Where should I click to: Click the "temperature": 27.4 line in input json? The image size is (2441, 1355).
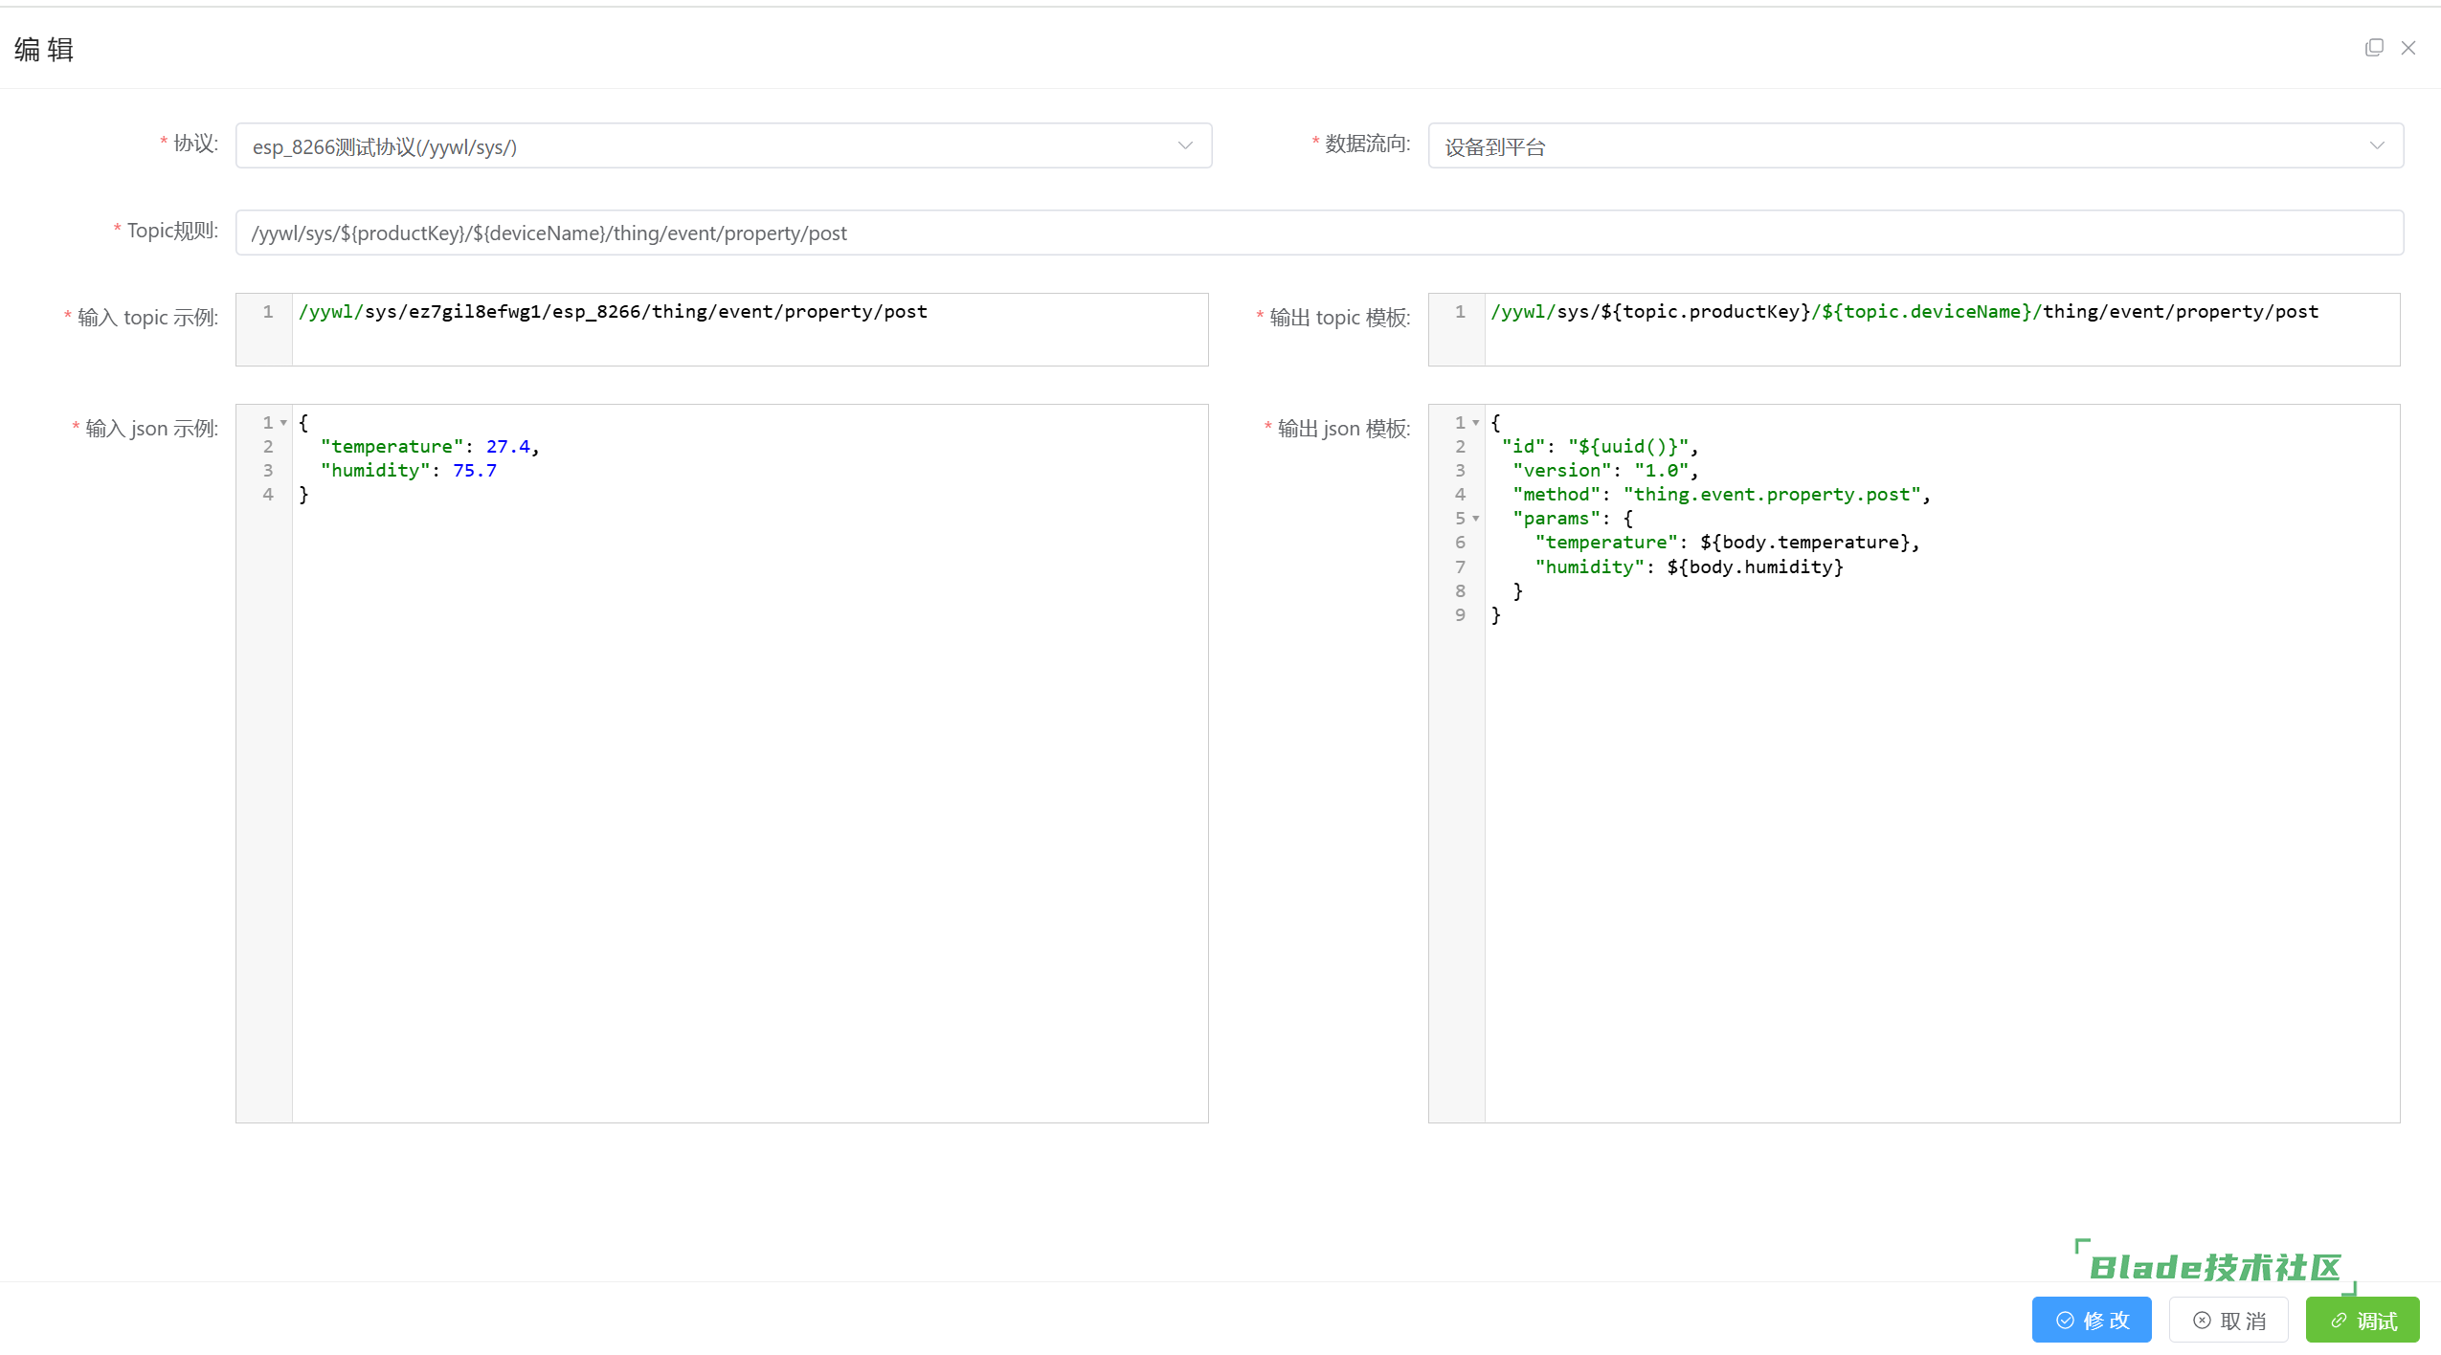(x=430, y=447)
